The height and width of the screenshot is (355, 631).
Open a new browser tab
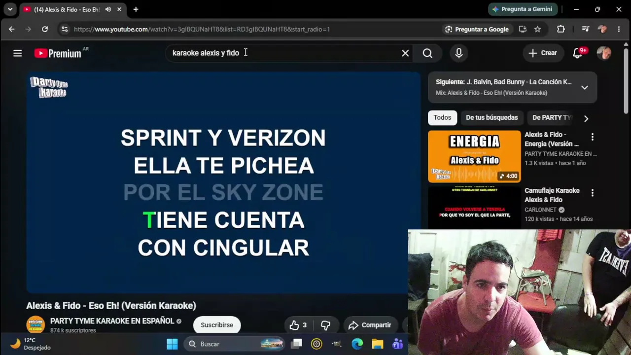[x=136, y=9]
